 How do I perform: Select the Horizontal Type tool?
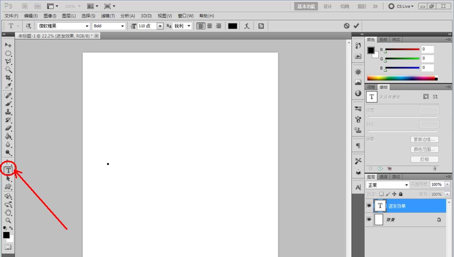tap(8, 170)
